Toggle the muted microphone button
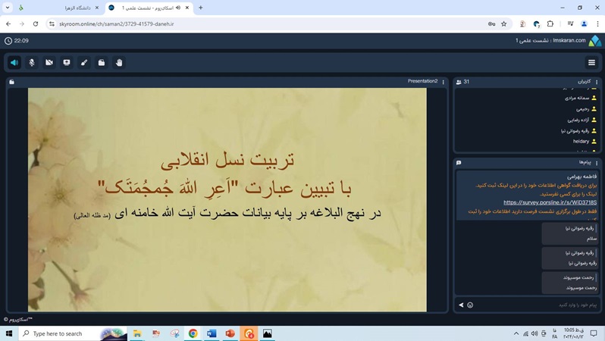 tap(32, 62)
